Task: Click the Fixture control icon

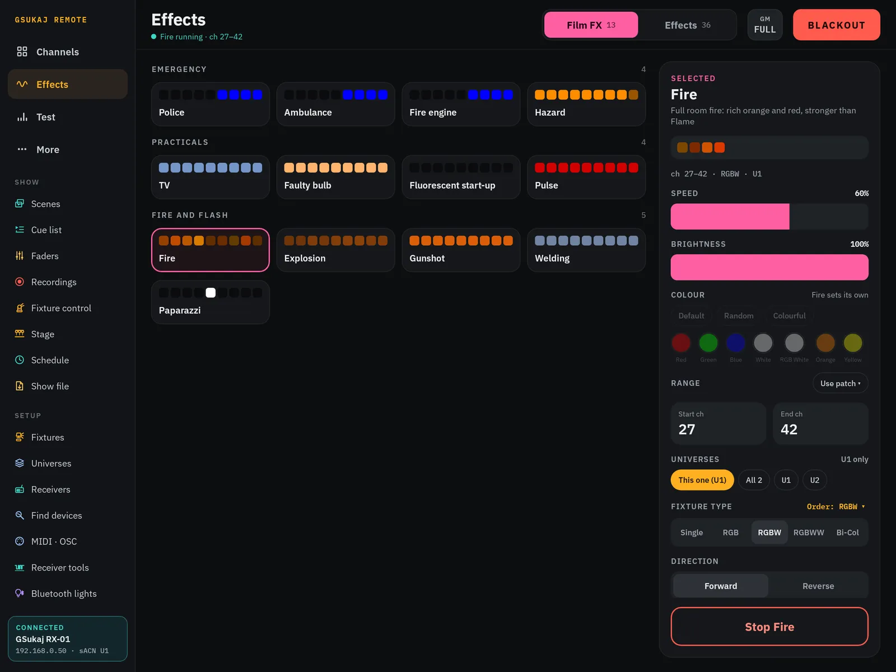Action: [x=20, y=308]
